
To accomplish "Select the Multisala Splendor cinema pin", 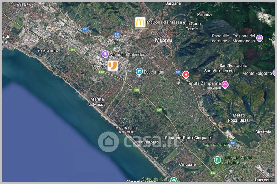I will (x=105, y=54).
